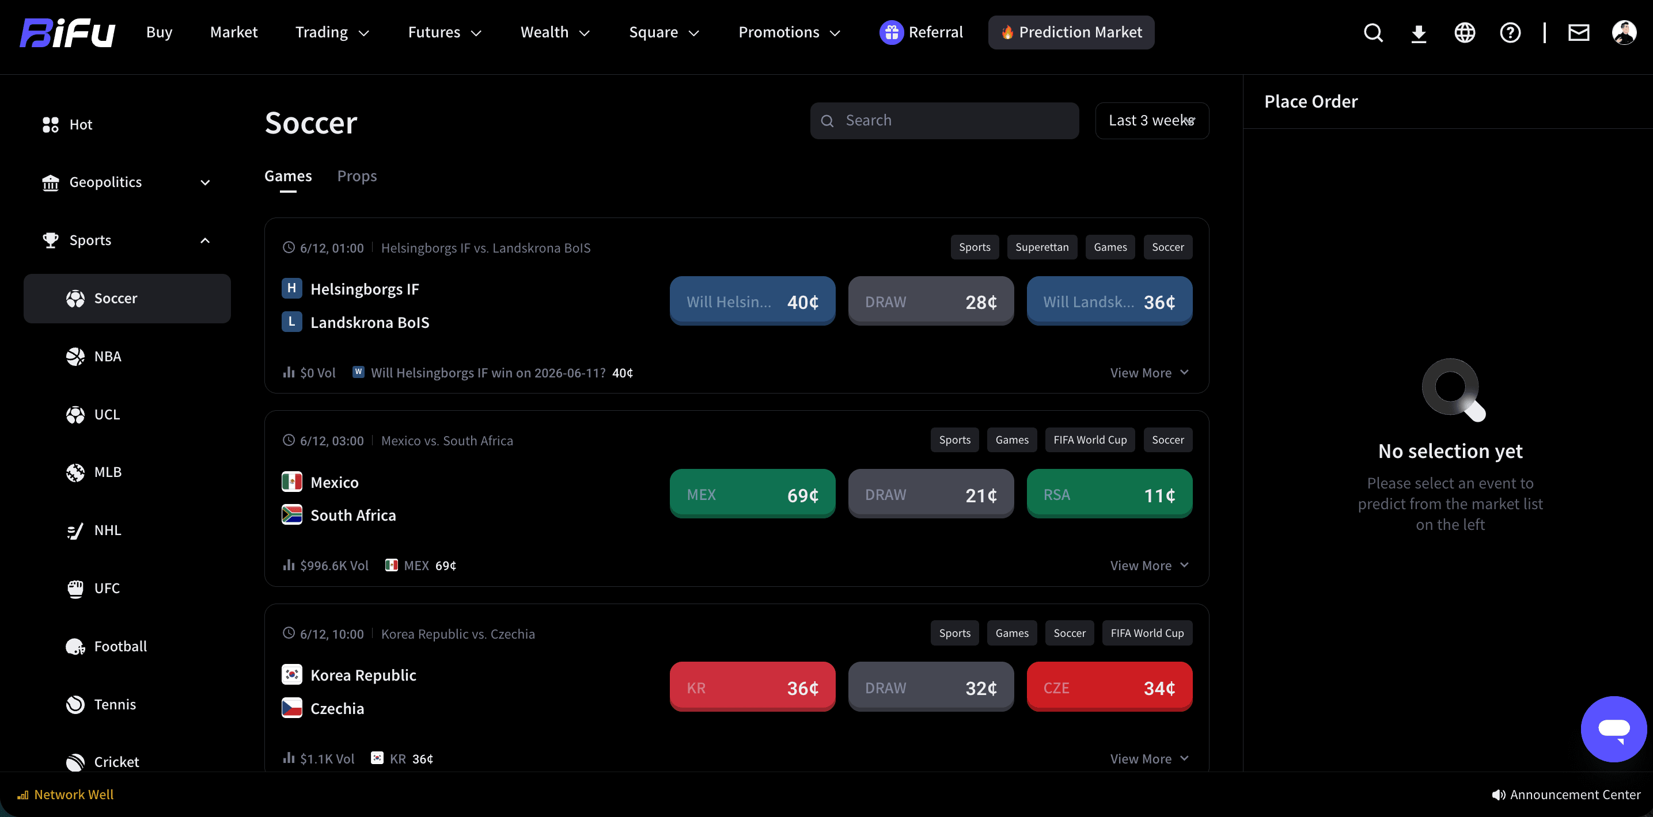Click the Announcement Center speaker icon
This screenshot has height=817, width=1653.
point(1498,795)
